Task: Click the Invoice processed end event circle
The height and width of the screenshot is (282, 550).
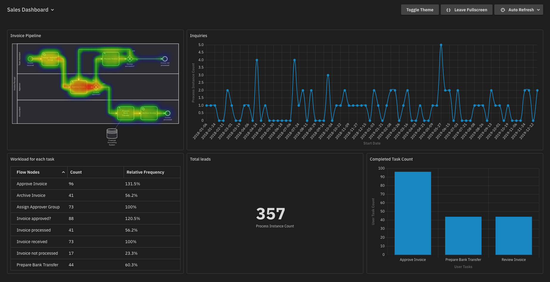Action: tap(168, 113)
